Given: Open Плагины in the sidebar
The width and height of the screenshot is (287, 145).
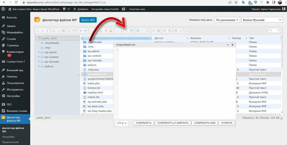Looking at the screenshot, I should point(12,77).
